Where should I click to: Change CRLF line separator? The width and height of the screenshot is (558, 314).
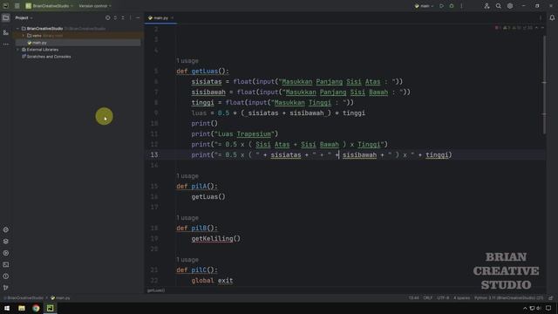pos(428,298)
